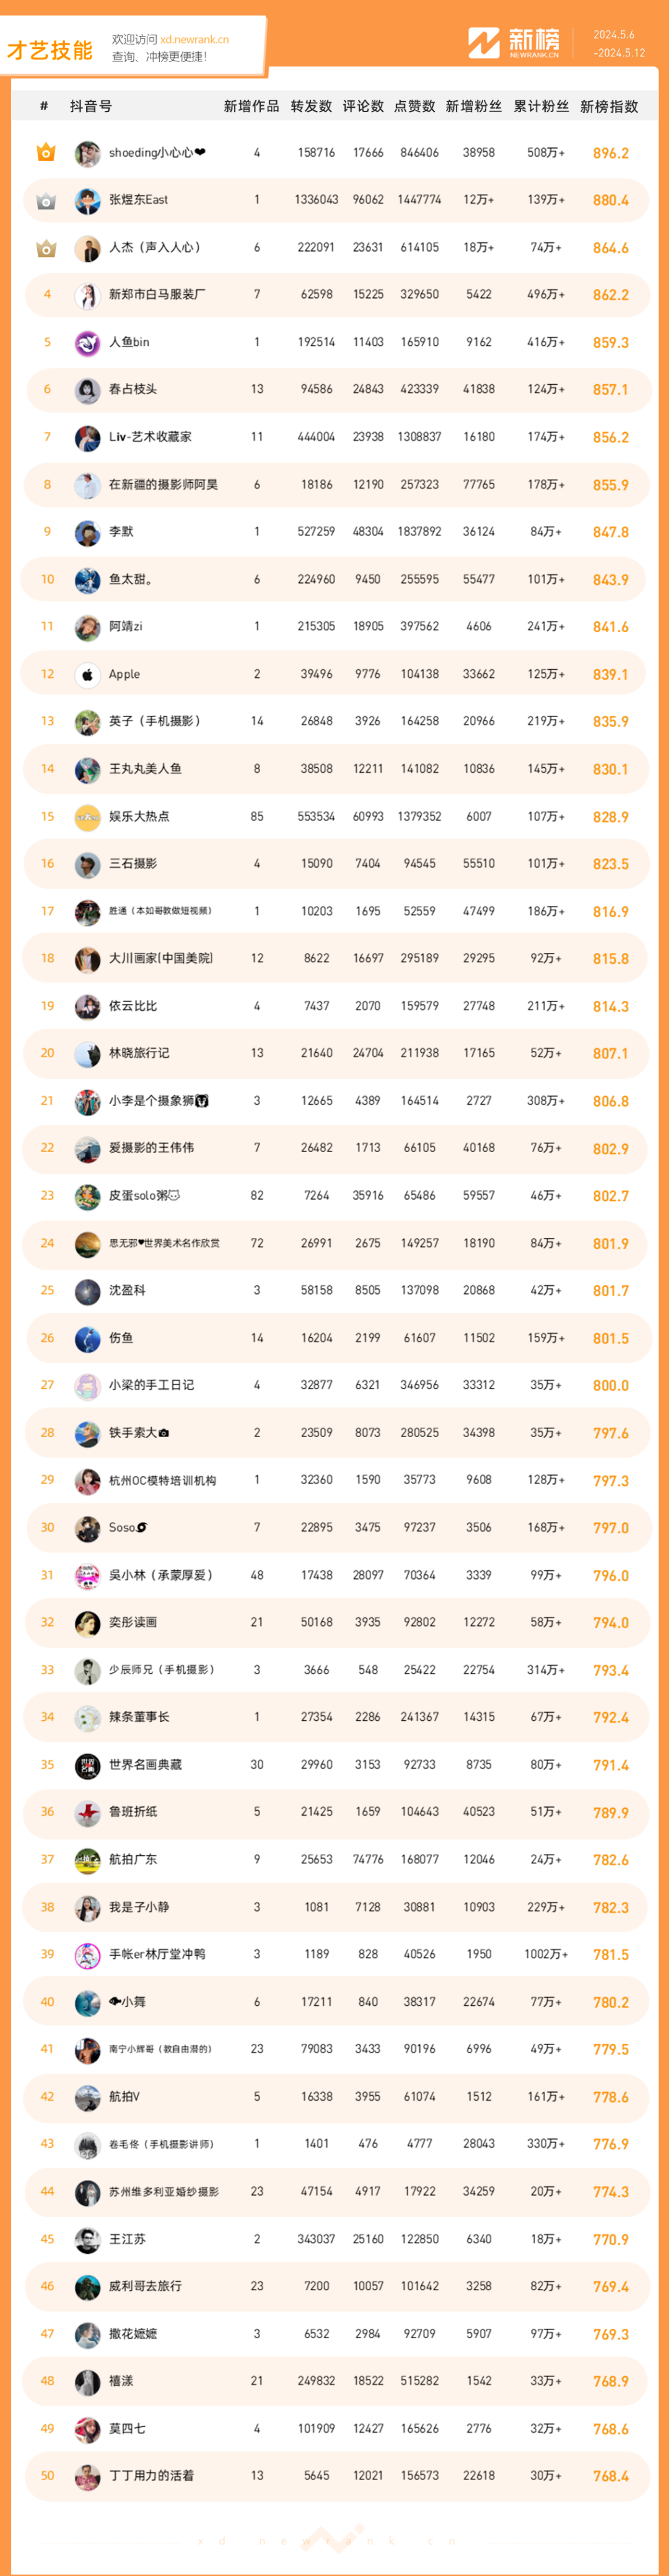
Task: Open Apple account avatar icon
Action: (88, 675)
